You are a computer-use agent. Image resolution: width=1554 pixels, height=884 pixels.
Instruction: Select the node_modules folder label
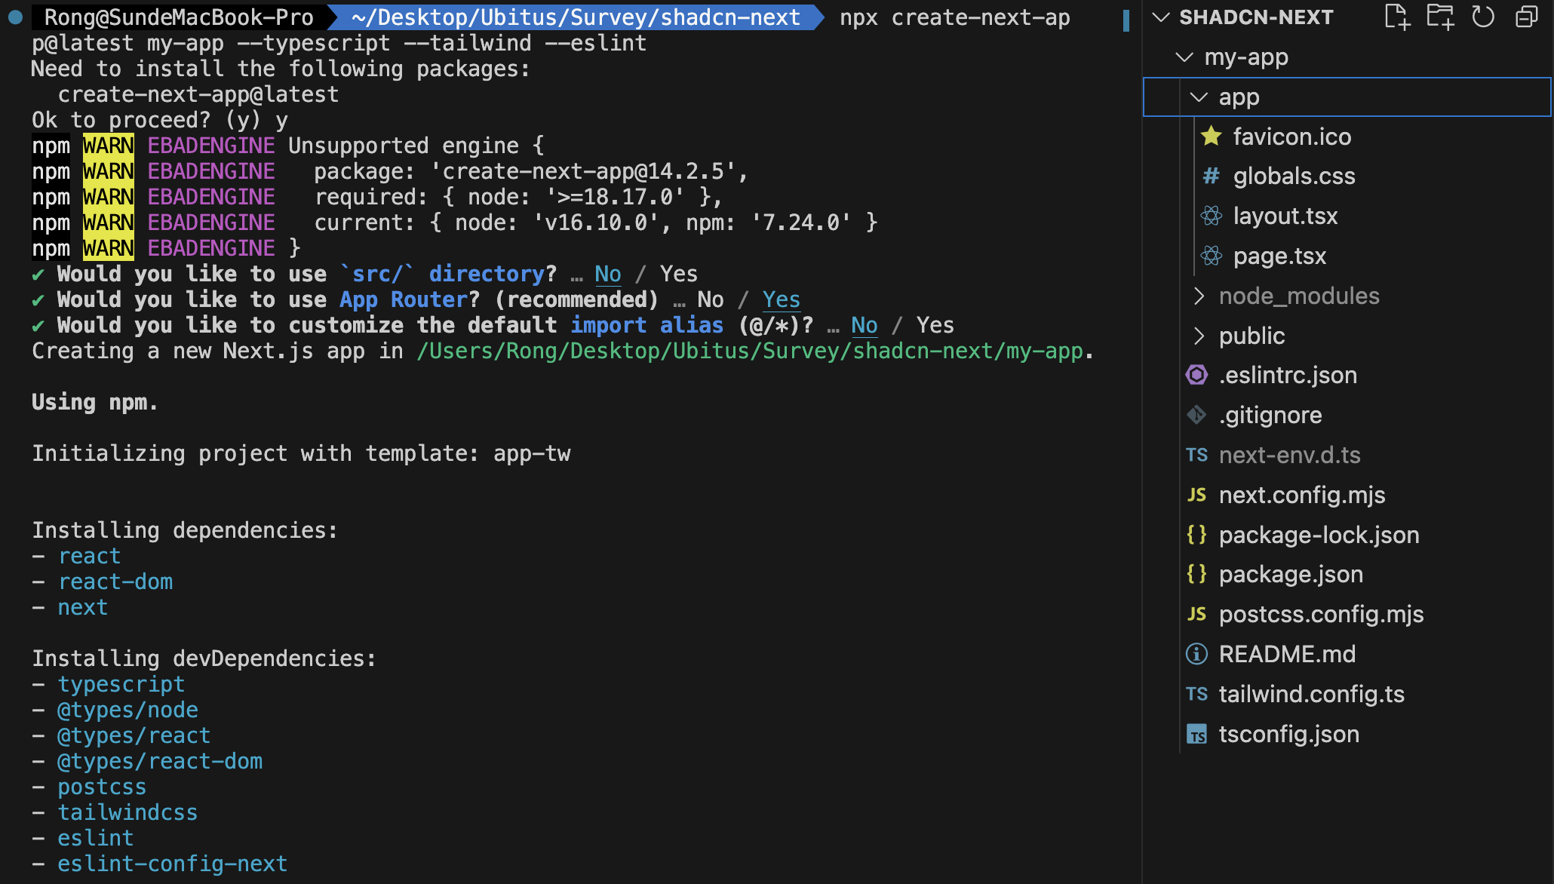[x=1299, y=296]
